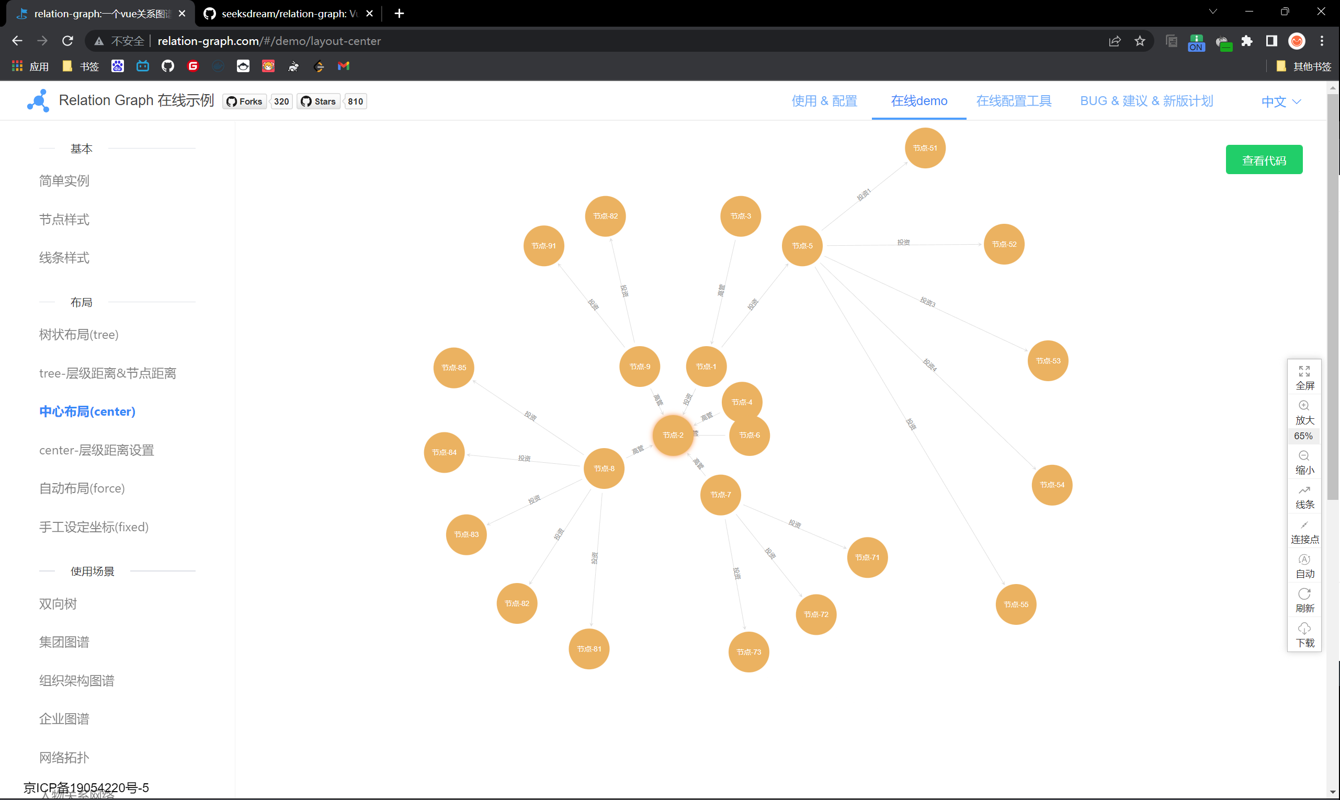Open 自动布局(force) demo in sidebar

coord(82,488)
